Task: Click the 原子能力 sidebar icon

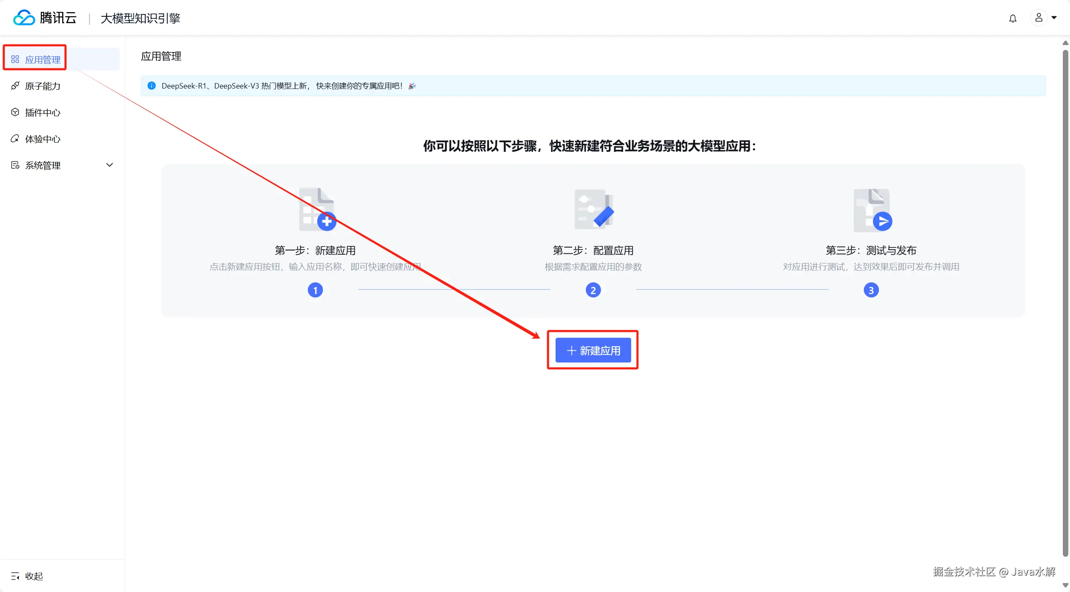Action: coord(15,86)
